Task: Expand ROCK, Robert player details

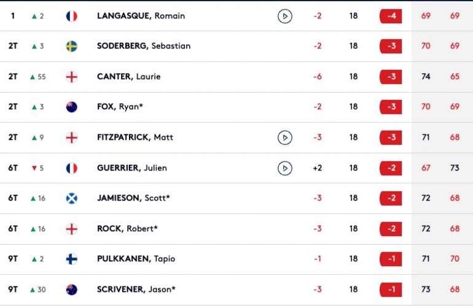Action: pyautogui.click(x=237, y=229)
